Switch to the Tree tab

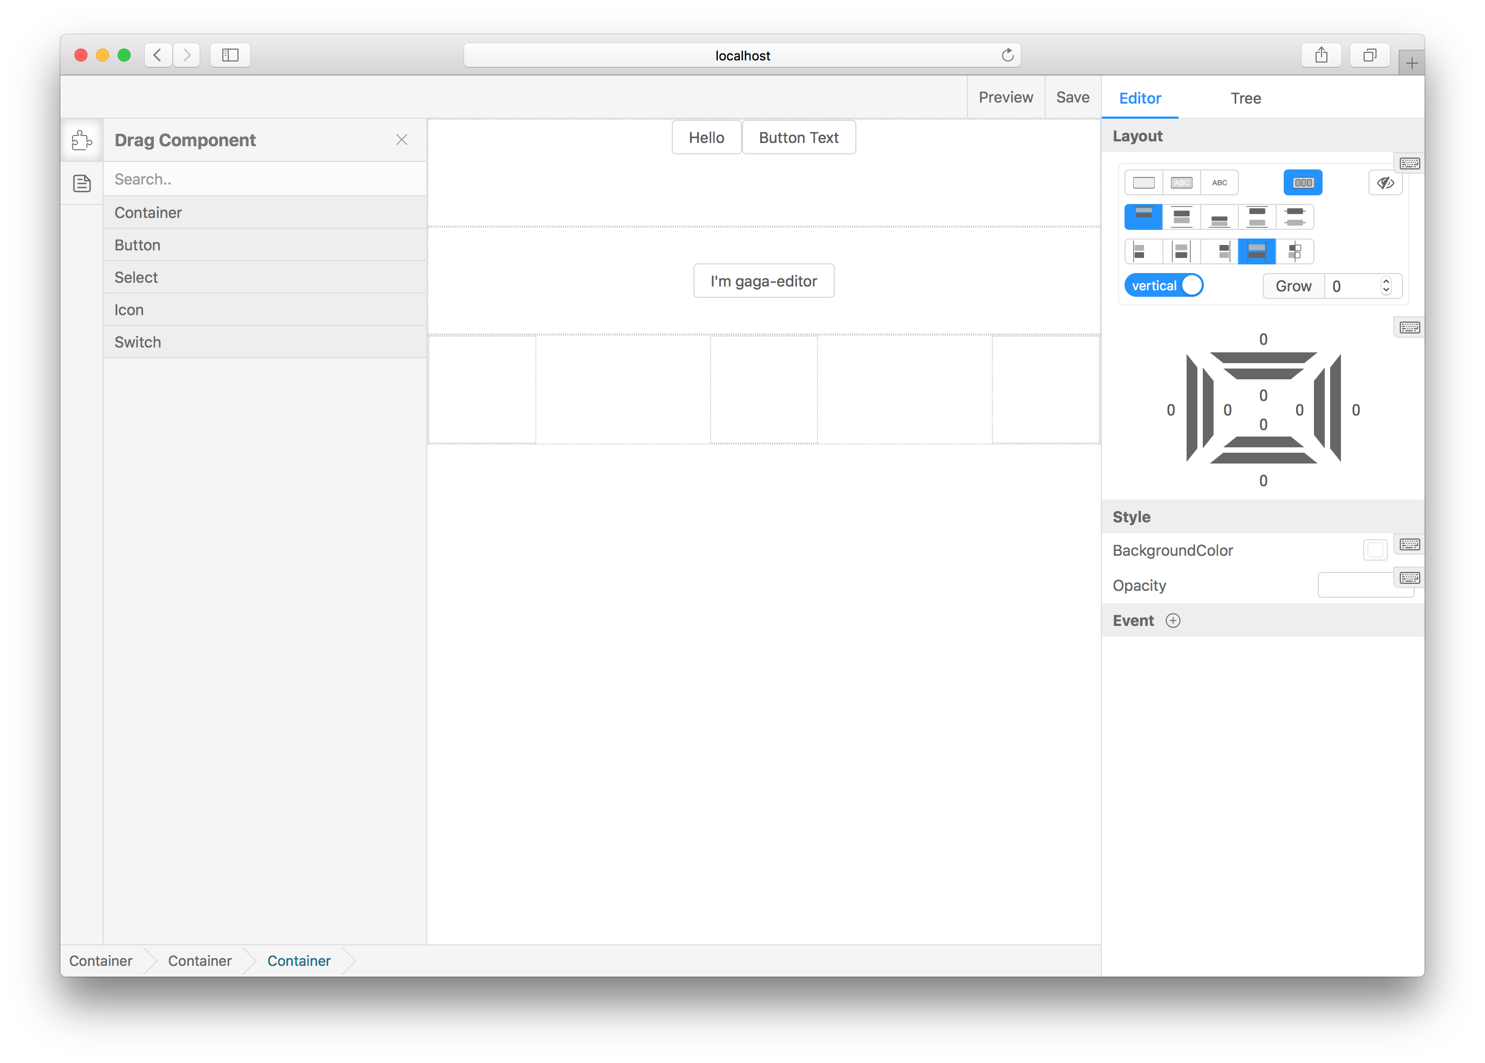tap(1245, 98)
